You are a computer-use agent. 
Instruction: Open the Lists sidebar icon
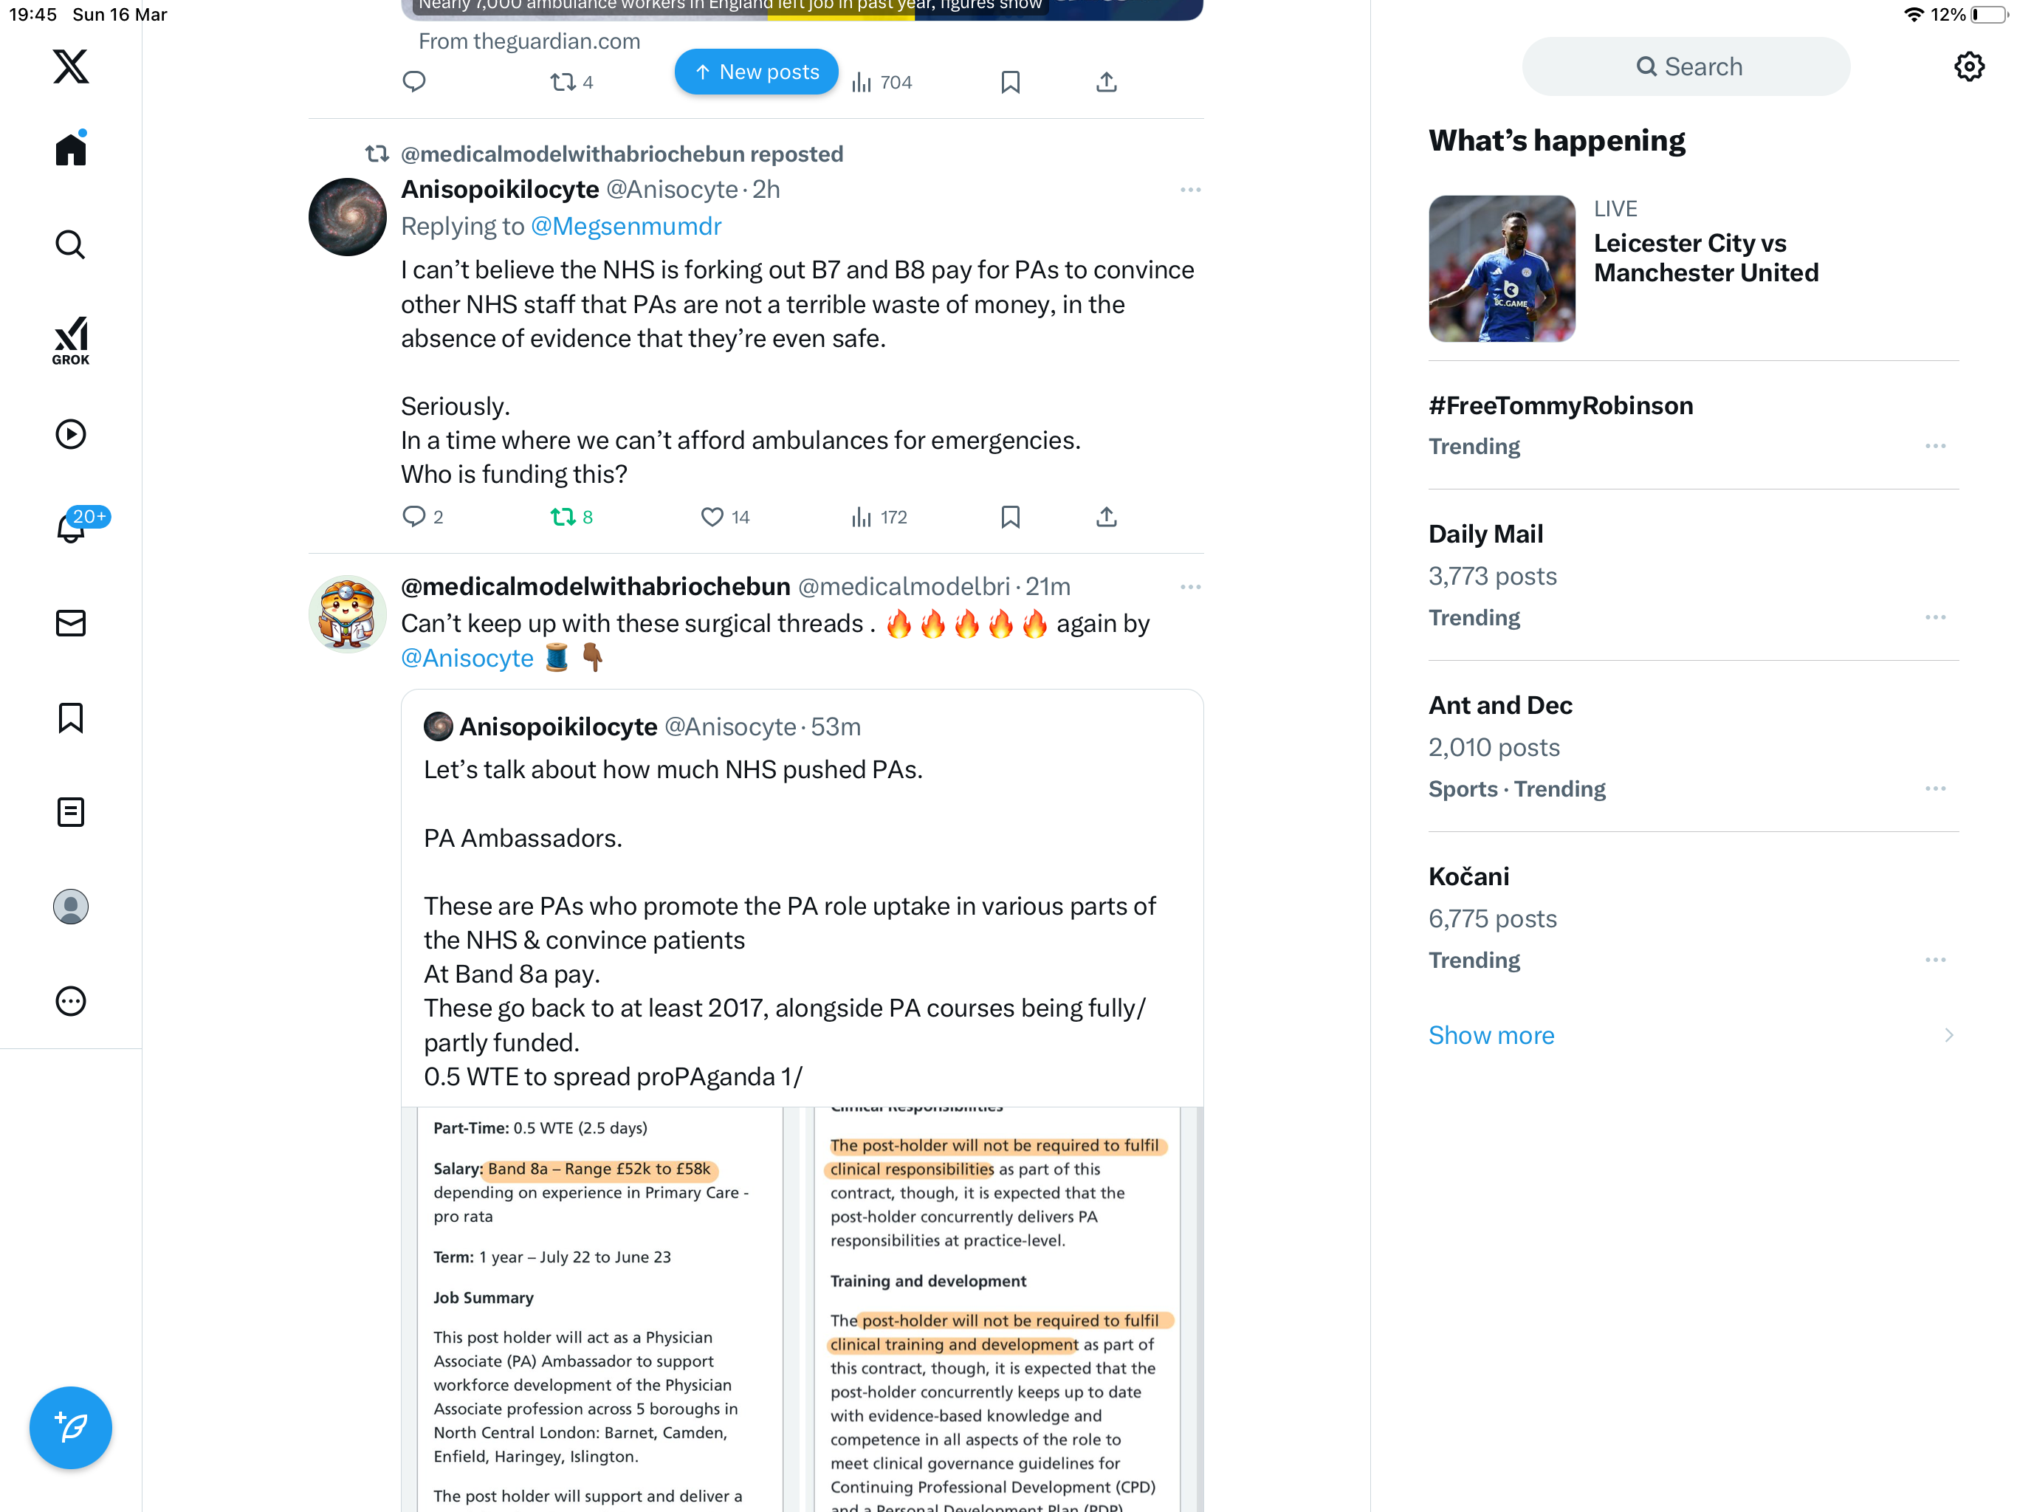point(70,811)
